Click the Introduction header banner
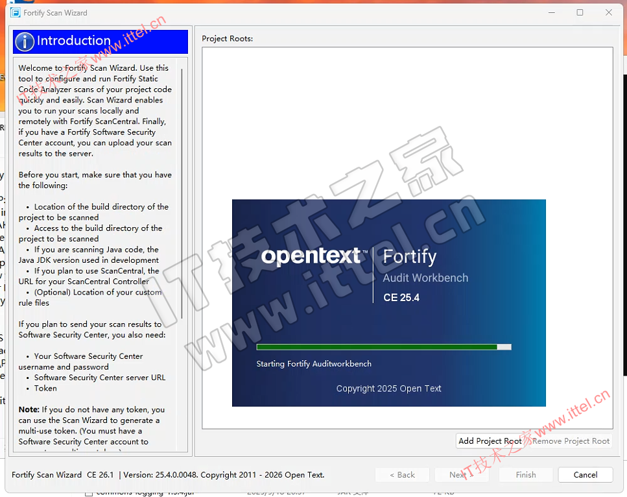Viewport: 627px width, 497px height. 101,42
